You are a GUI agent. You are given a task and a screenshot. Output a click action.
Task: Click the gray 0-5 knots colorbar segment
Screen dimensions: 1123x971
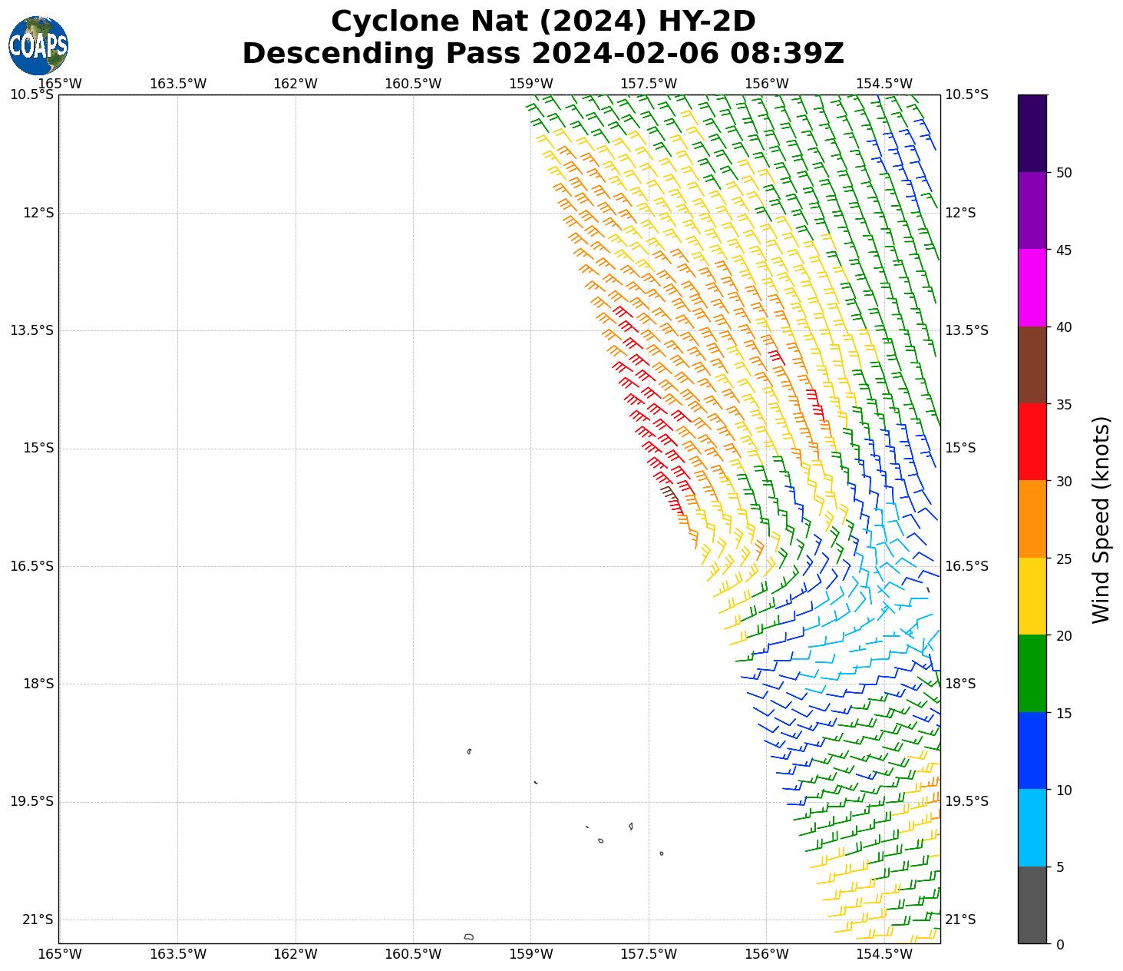(1032, 904)
